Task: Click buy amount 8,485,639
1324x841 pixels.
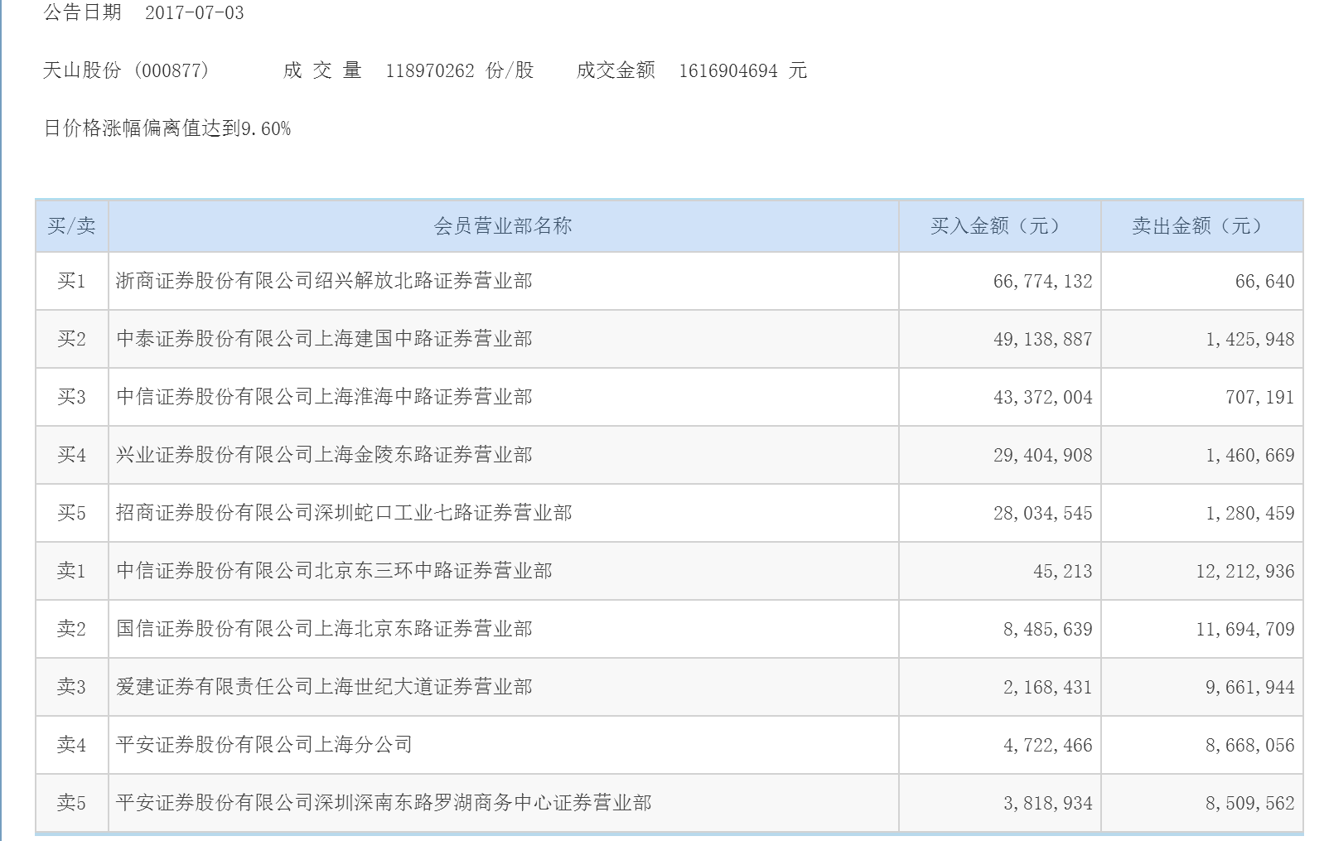Action: (x=1048, y=630)
